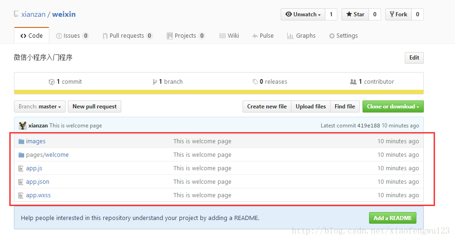
Task: Switch to the Issues tab
Action: point(72,35)
